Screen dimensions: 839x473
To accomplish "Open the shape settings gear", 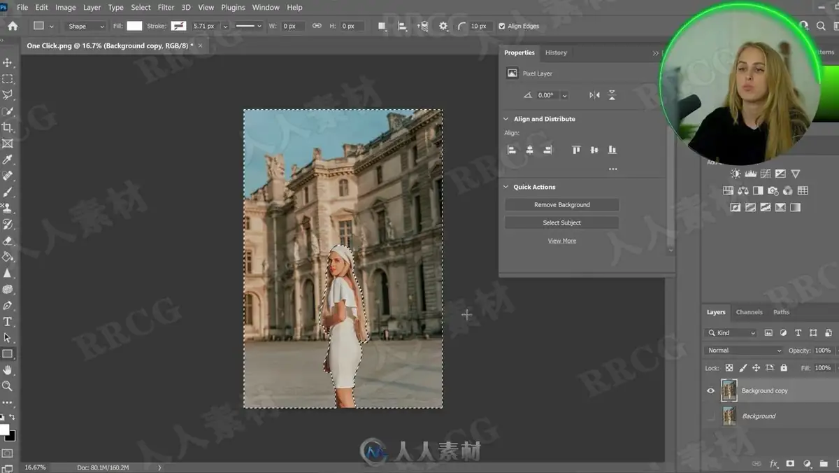I will pyautogui.click(x=443, y=26).
